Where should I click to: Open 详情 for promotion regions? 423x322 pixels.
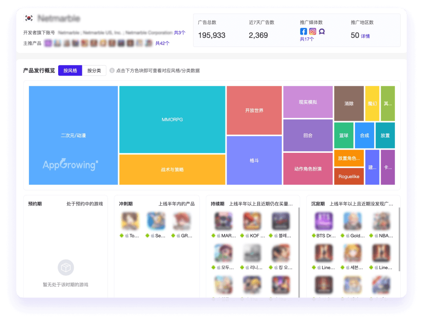(365, 36)
